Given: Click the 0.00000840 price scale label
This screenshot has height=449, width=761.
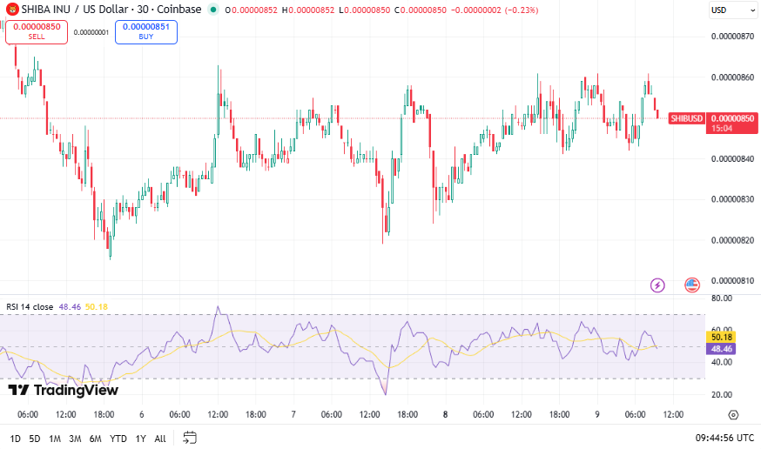Looking at the screenshot, I should pyautogui.click(x=732, y=159).
